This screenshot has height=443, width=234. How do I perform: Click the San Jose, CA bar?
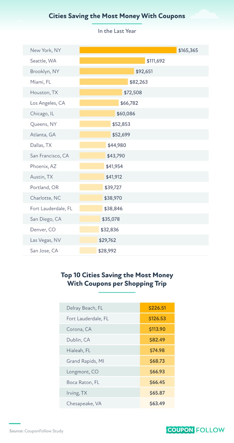(88, 251)
